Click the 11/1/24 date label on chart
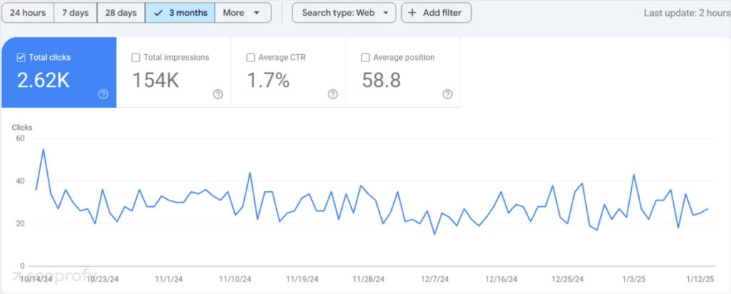The width and height of the screenshot is (731, 294). [x=168, y=279]
